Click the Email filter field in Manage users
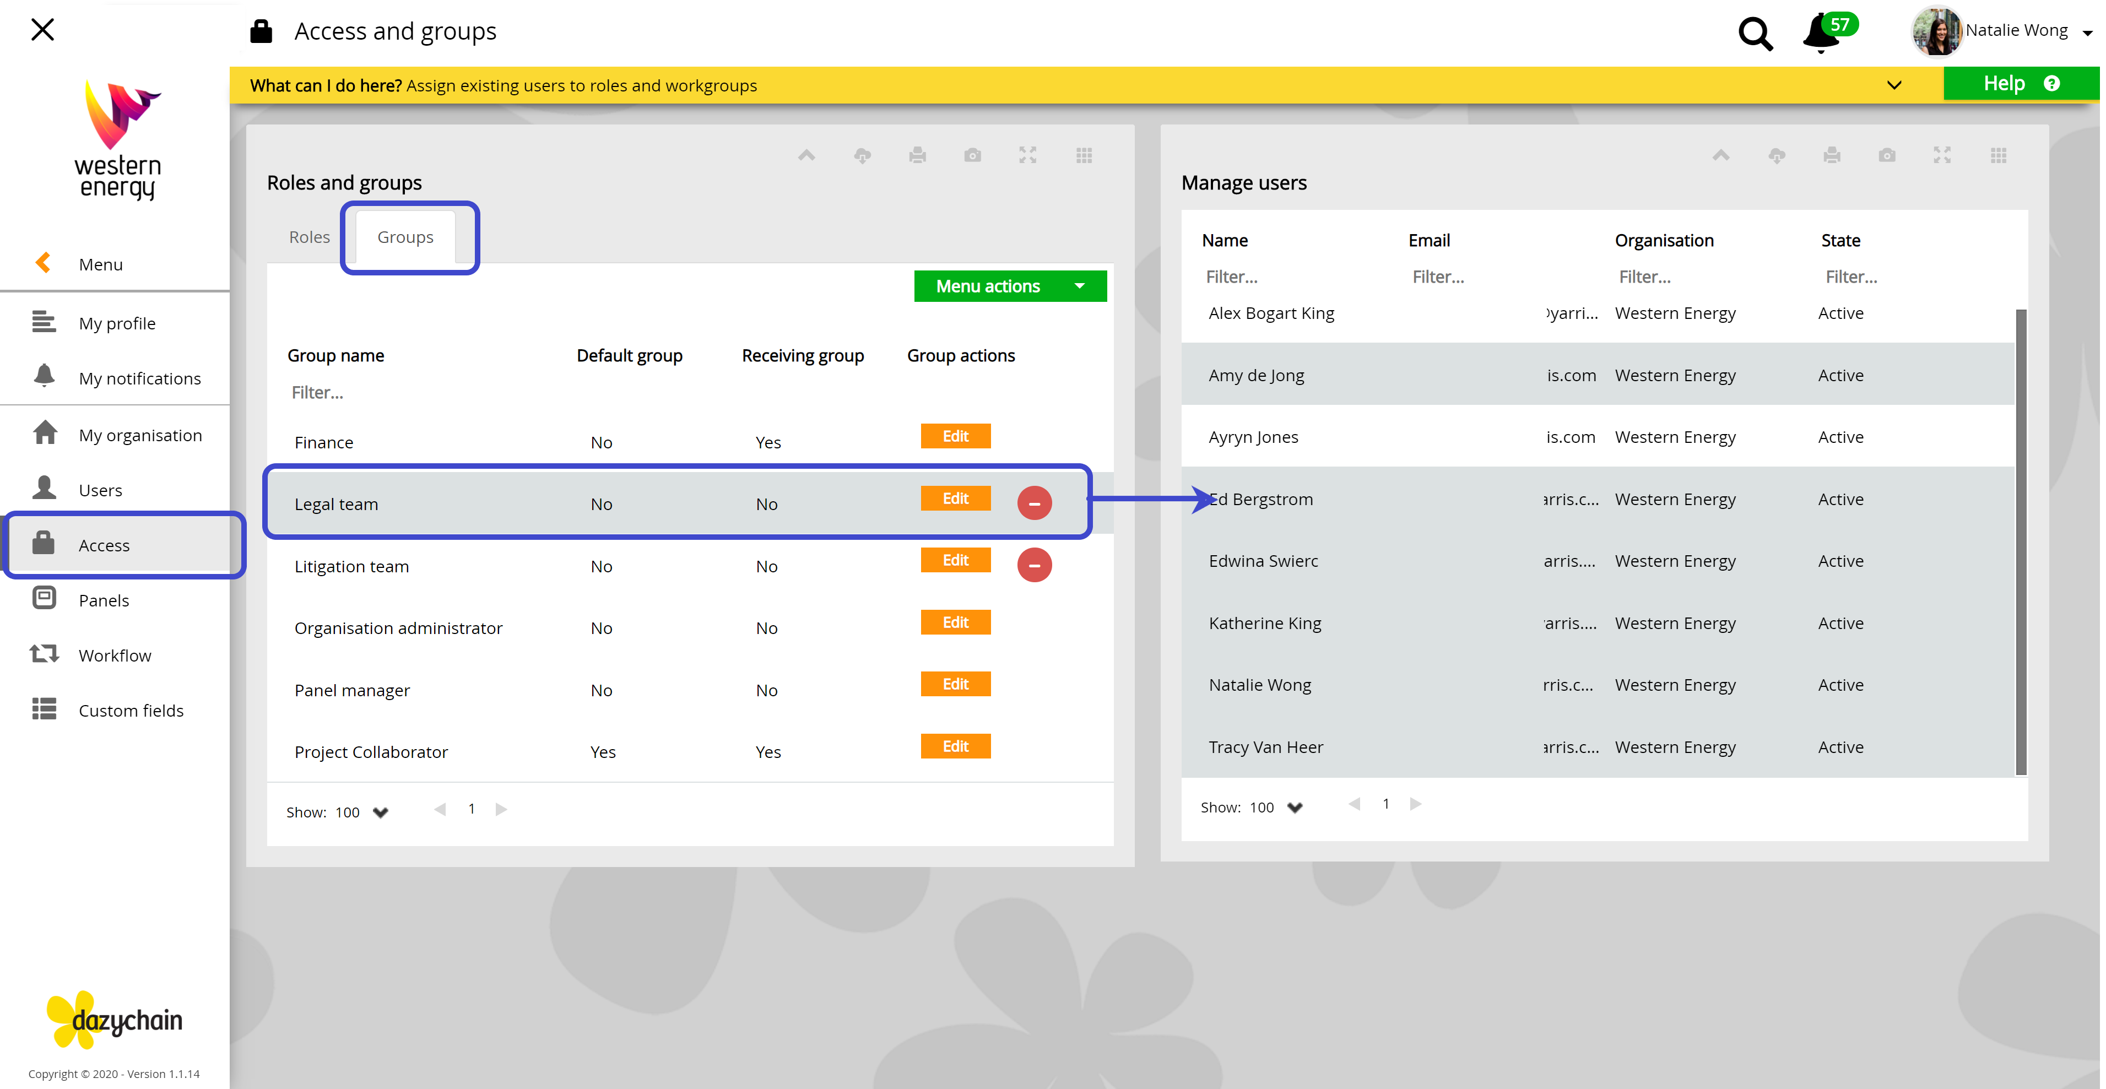 pyautogui.click(x=1503, y=277)
